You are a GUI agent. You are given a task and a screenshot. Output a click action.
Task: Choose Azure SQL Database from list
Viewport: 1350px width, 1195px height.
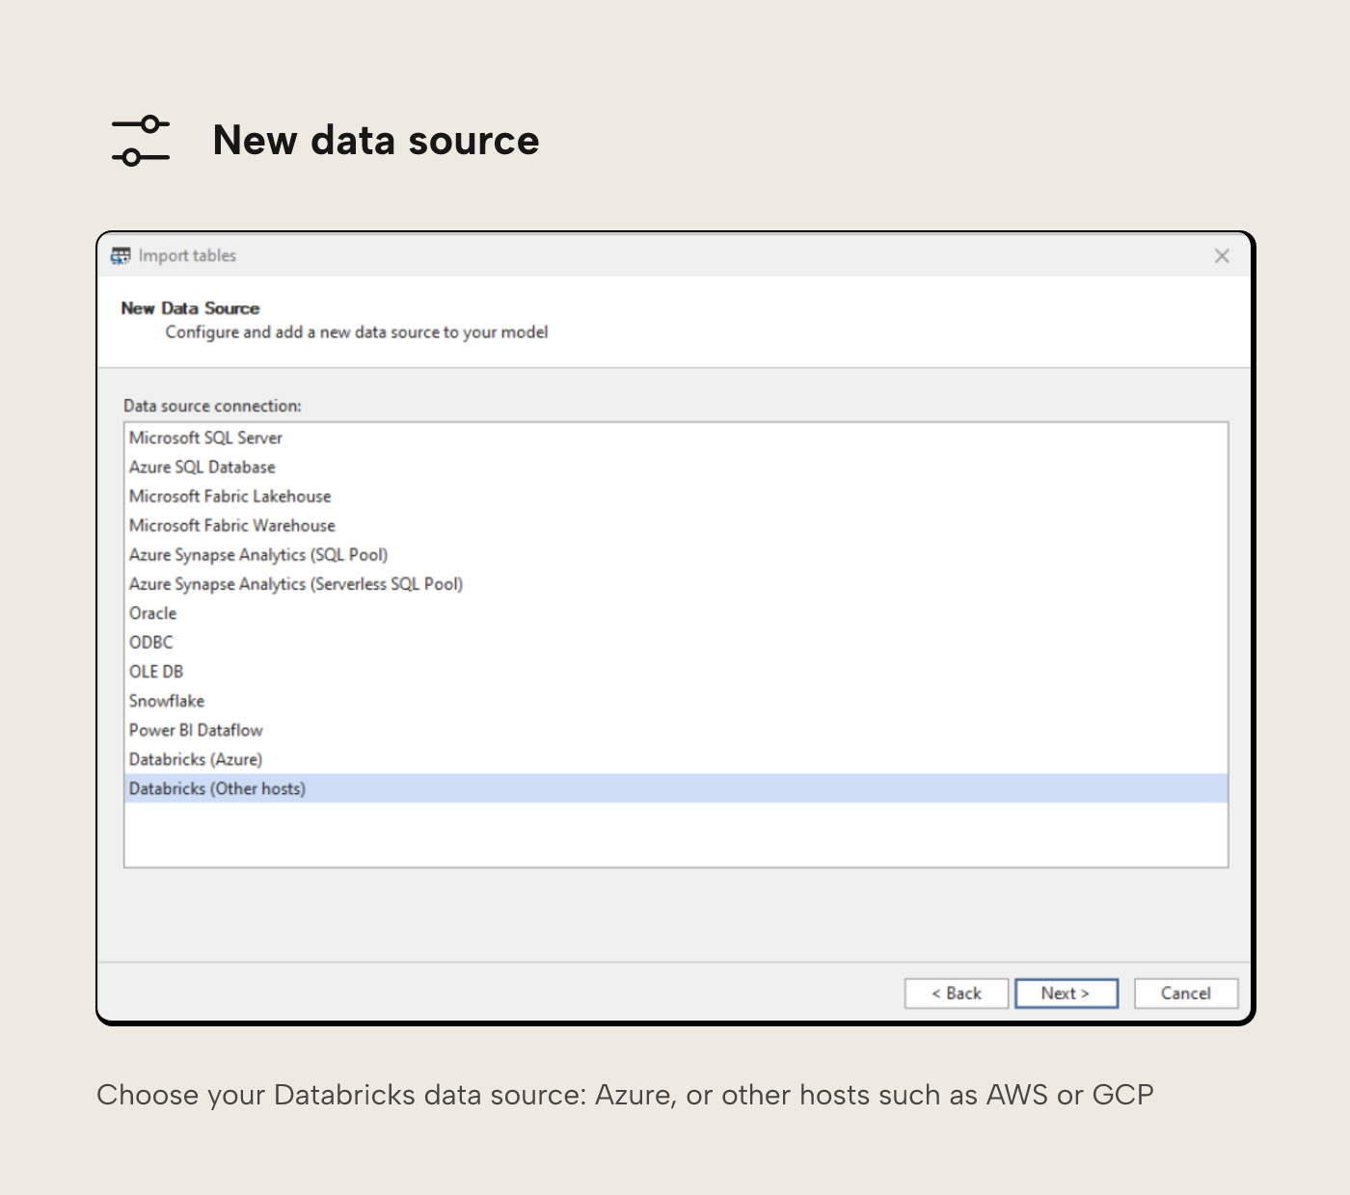[x=676, y=466]
